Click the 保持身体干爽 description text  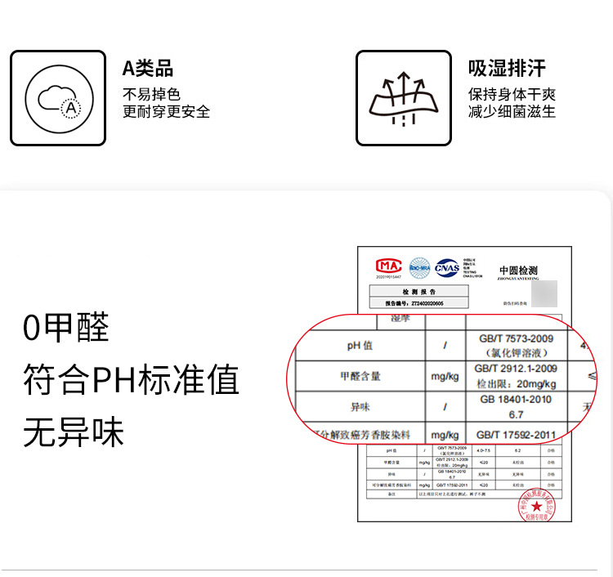click(x=512, y=94)
